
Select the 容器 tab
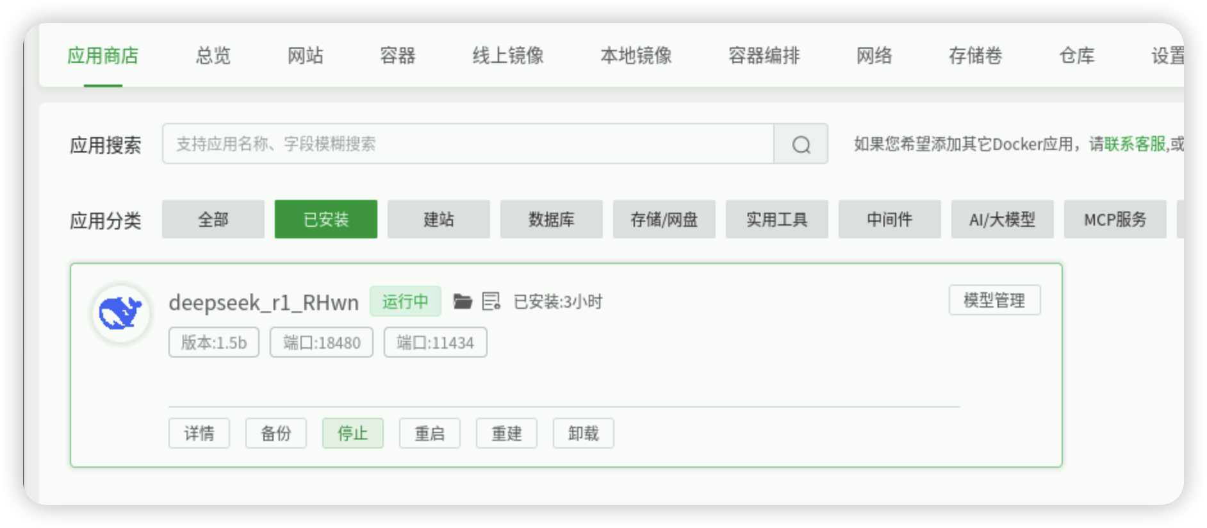point(397,56)
